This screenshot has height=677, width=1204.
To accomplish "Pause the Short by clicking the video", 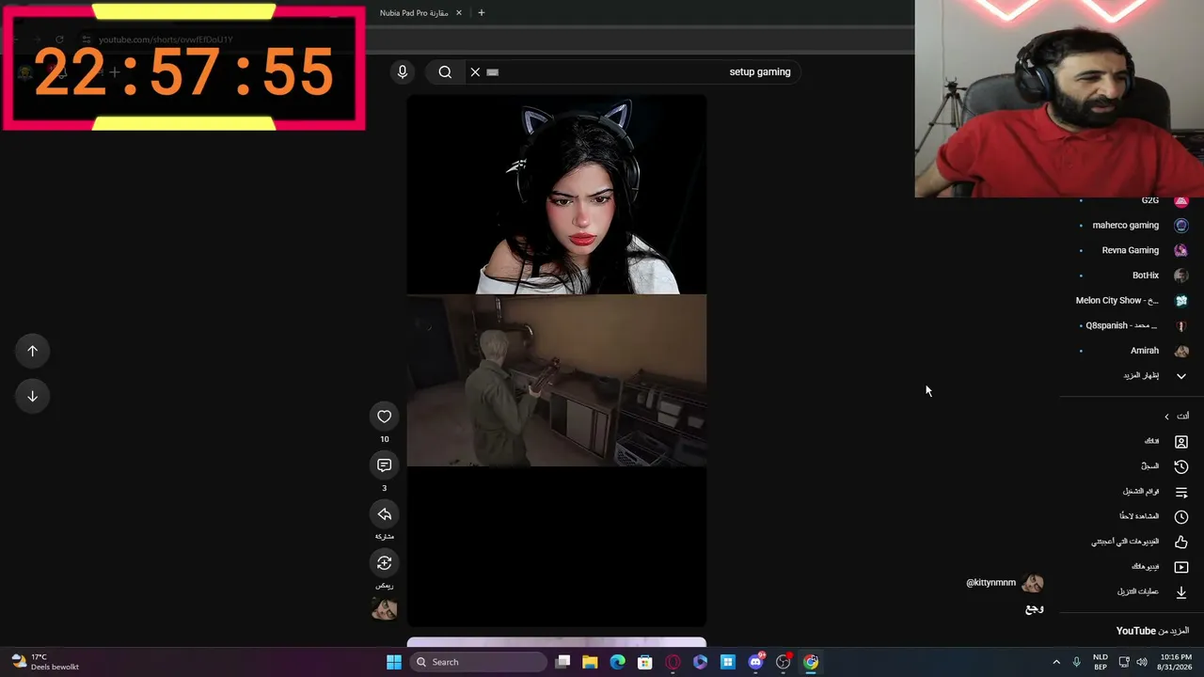I will point(556,360).
